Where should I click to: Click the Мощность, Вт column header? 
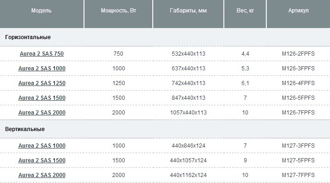pos(119,11)
